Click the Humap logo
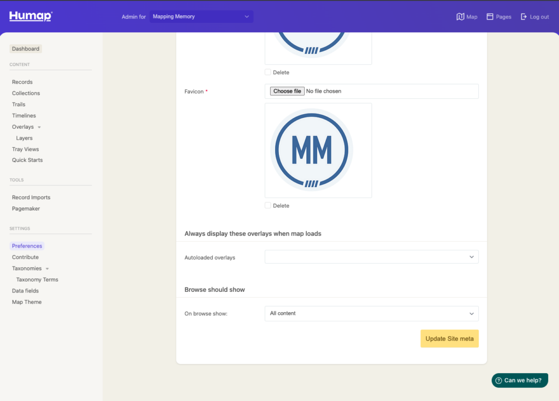This screenshot has width=559, height=401. click(x=31, y=16)
